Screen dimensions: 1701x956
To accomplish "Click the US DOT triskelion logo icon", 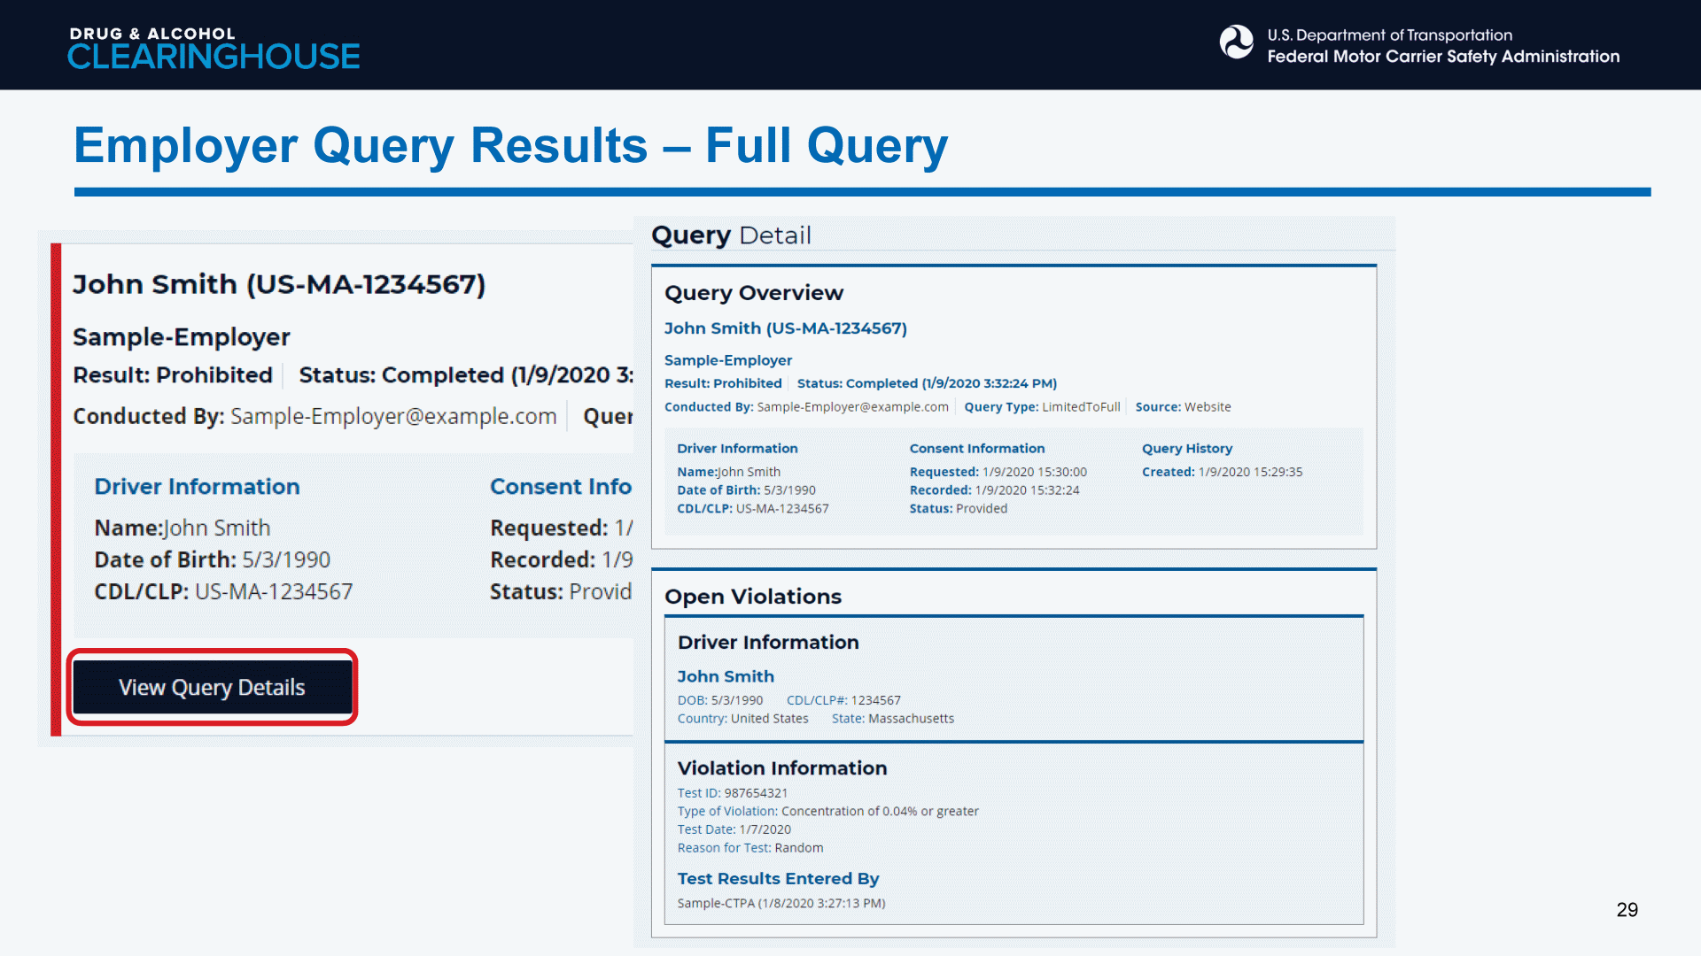I will (1236, 42).
